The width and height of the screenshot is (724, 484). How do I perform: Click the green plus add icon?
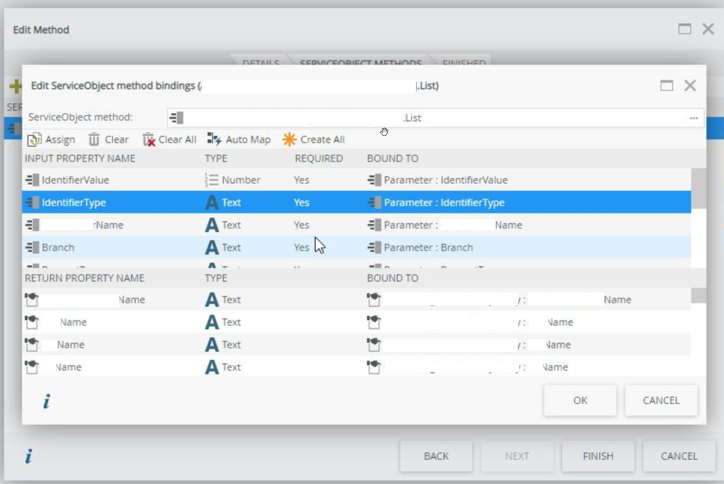pos(15,86)
